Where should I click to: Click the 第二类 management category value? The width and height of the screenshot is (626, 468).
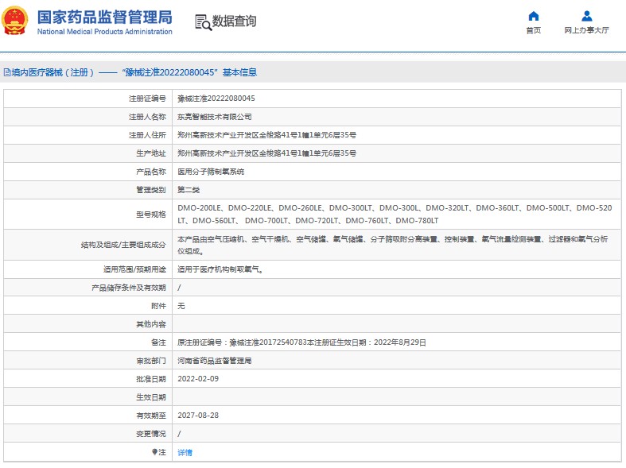coord(189,190)
